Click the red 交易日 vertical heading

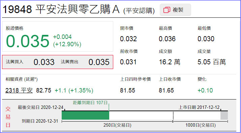click(8, 117)
